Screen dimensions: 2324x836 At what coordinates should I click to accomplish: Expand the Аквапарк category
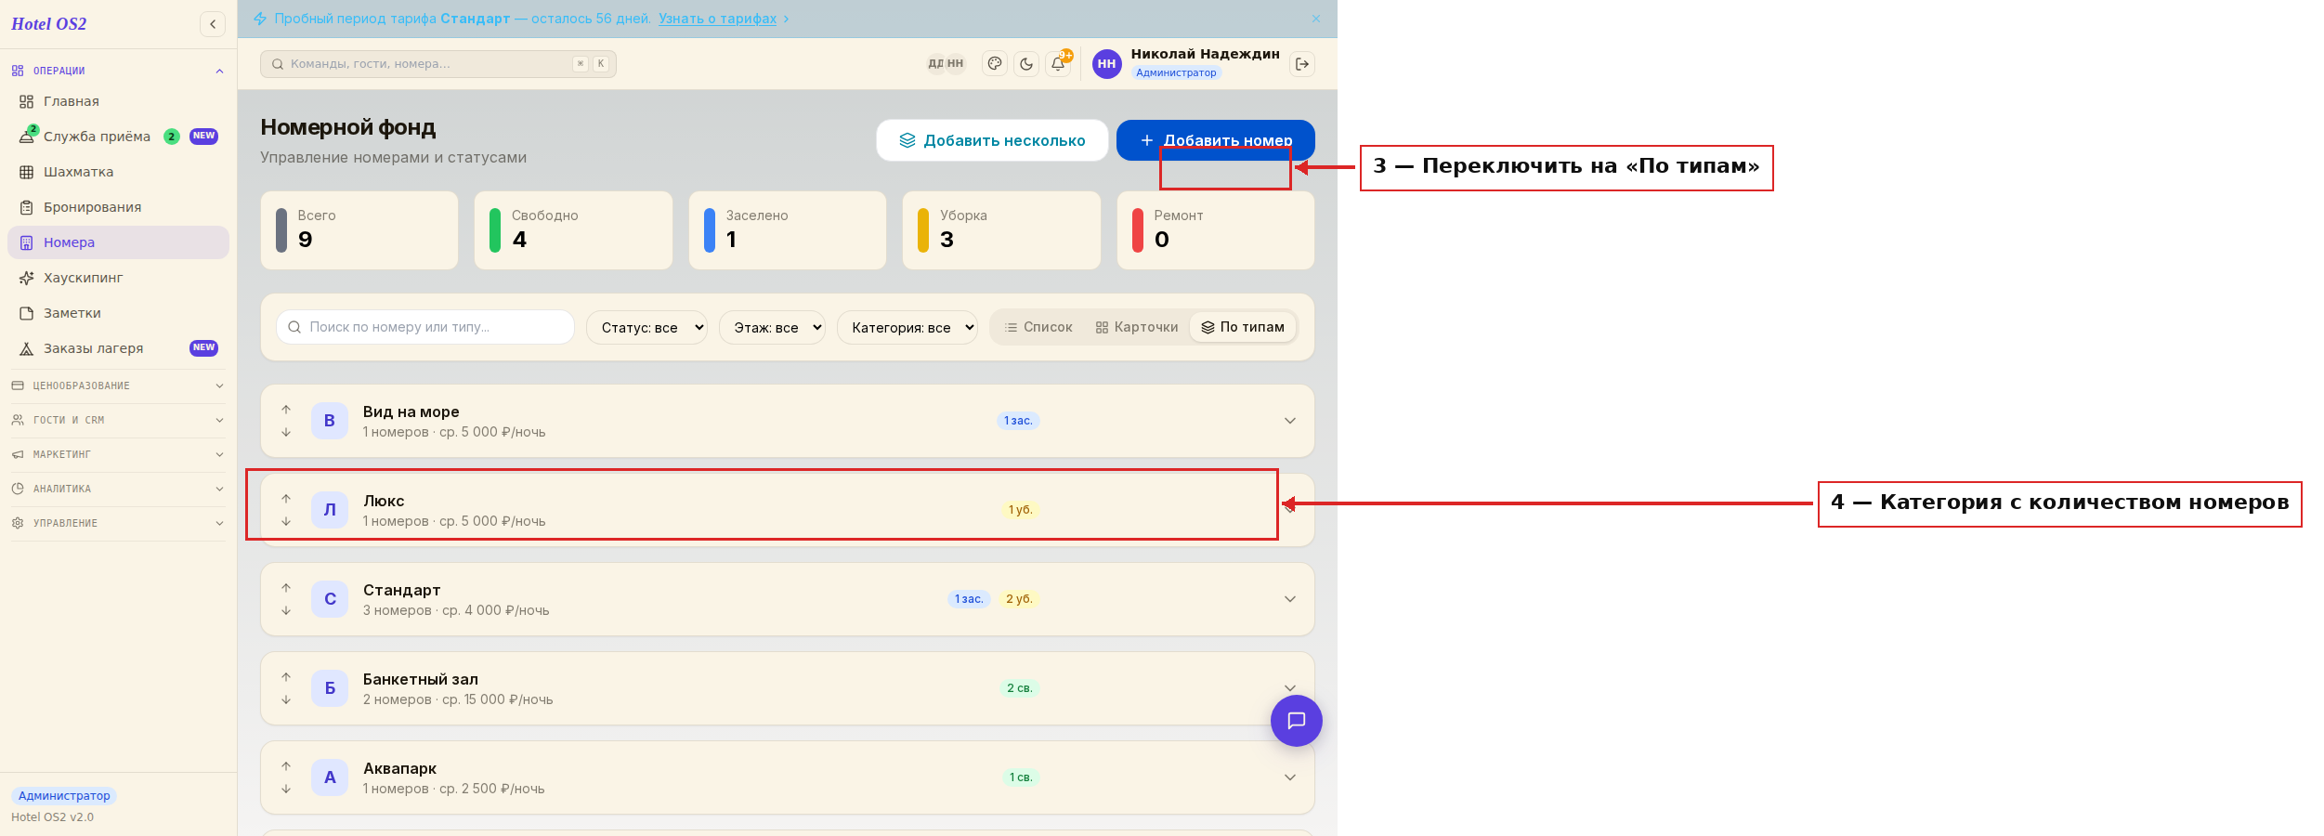coord(1290,777)
